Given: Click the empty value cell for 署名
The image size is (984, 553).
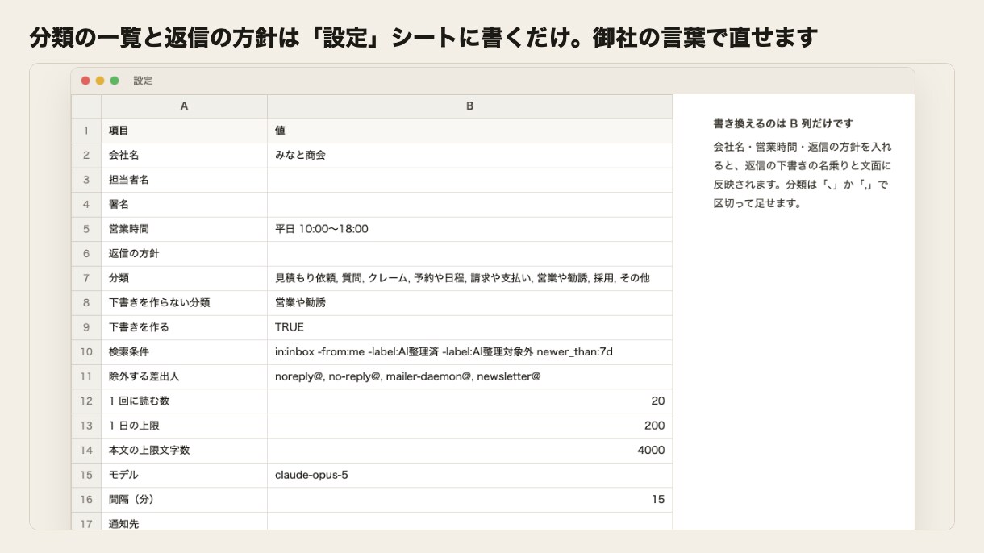Looking at the screenshot, I should (469, 205).
